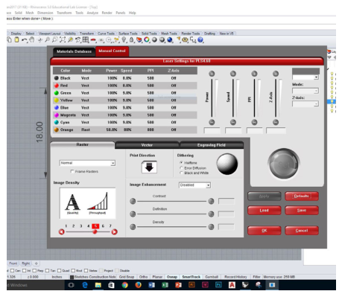
Task: Toggle the Knot osnap checkbox
Action: point(73,270)
